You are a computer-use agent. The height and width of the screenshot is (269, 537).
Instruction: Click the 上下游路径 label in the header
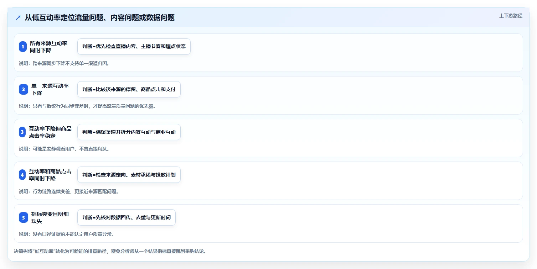click(511, 16)
